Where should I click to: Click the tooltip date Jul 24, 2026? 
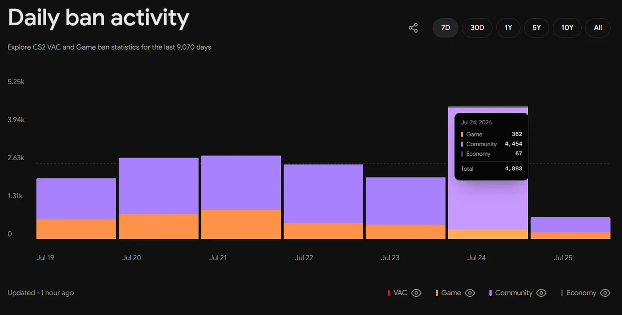click(x=477, y=122)
